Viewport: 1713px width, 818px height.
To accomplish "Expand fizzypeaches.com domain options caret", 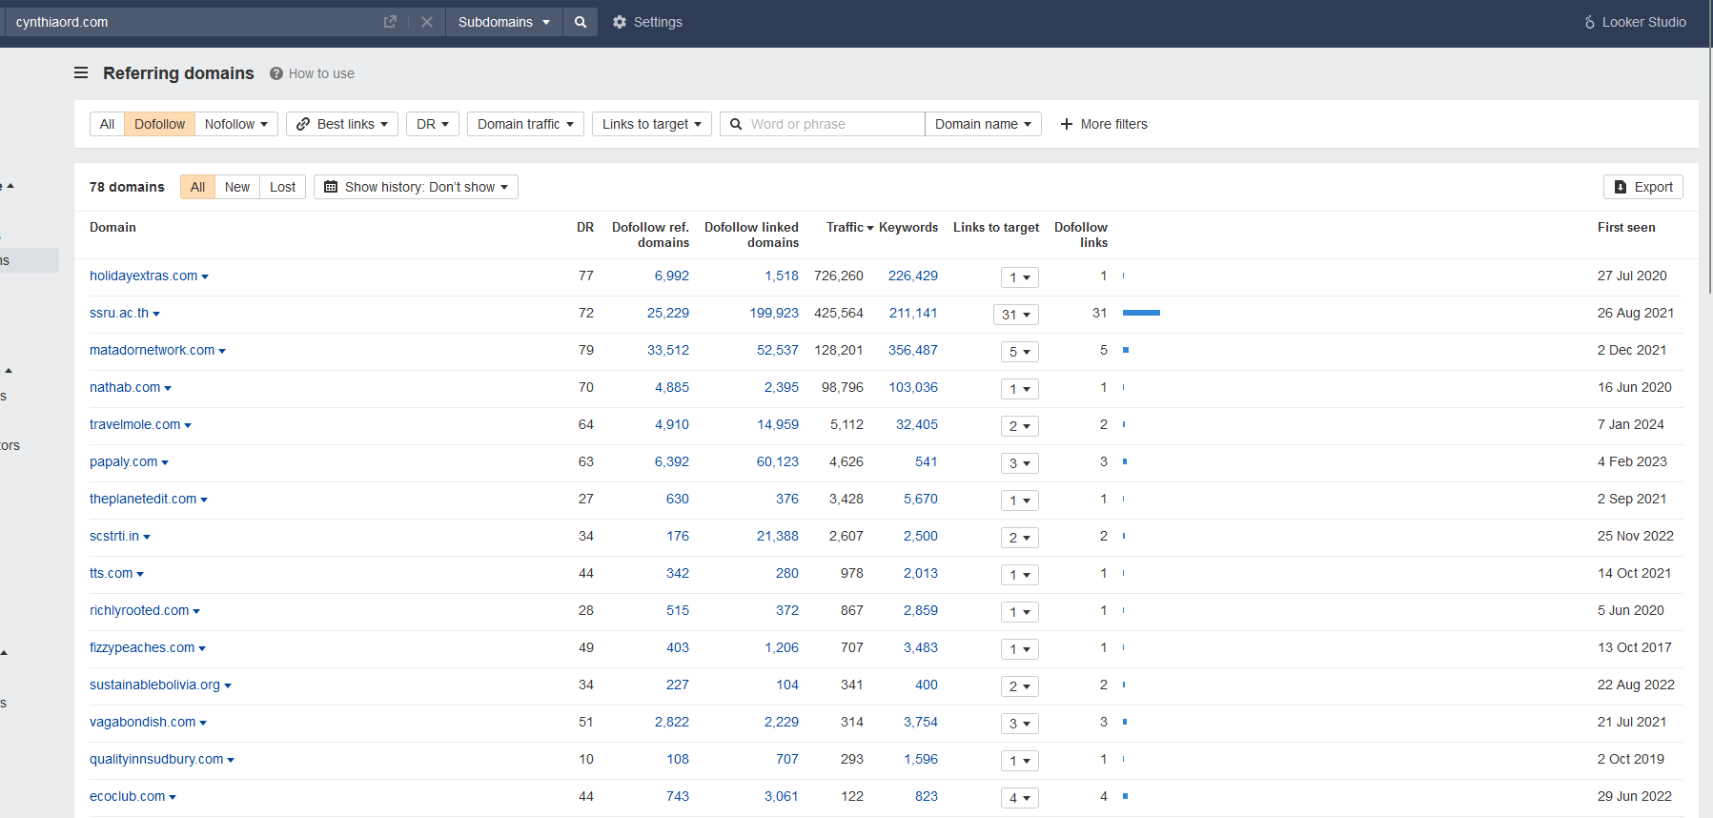I will coord(202,648).
